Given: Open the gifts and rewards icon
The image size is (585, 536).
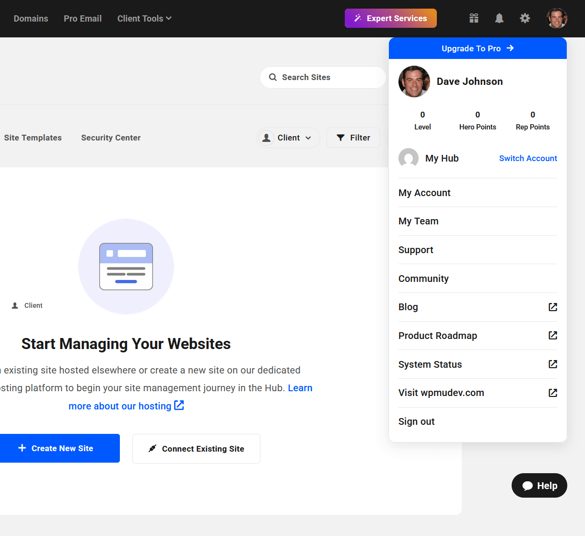Looking at the screenshot, I should [474, 18].
